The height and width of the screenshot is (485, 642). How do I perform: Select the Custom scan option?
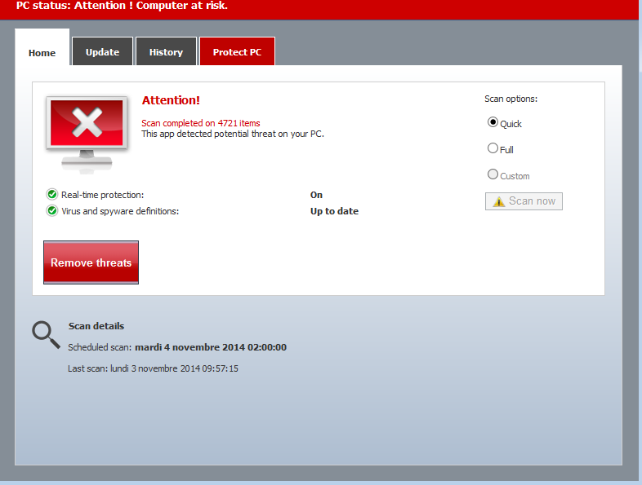pos(493,174)
